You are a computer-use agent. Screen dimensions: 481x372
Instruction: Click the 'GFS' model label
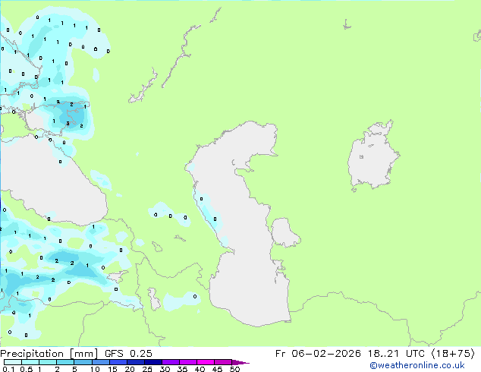pos(114,354)
